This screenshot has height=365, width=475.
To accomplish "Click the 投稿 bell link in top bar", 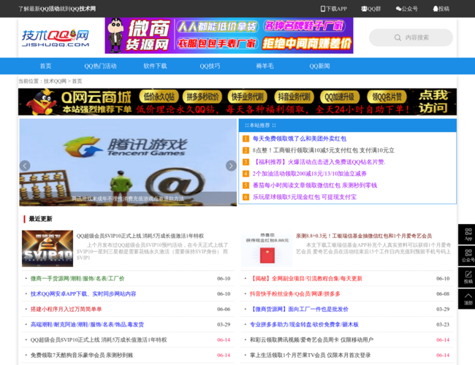I will tap(441, 9).
